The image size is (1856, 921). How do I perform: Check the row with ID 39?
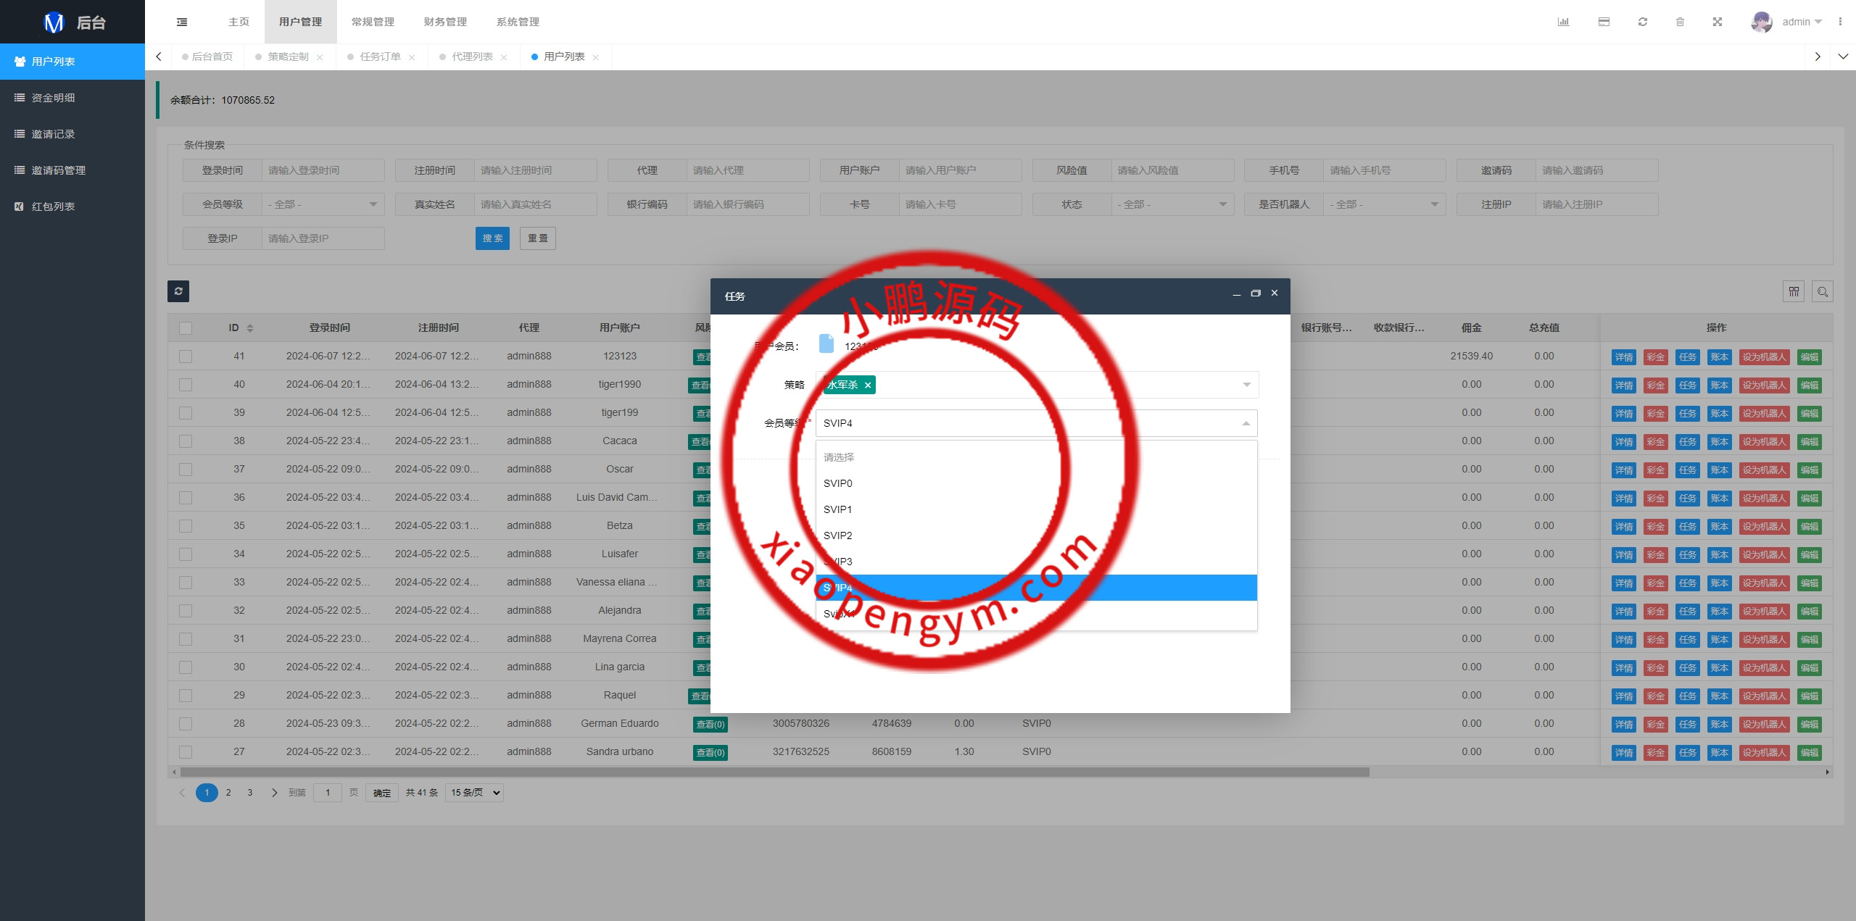click(x=186, y=413)
